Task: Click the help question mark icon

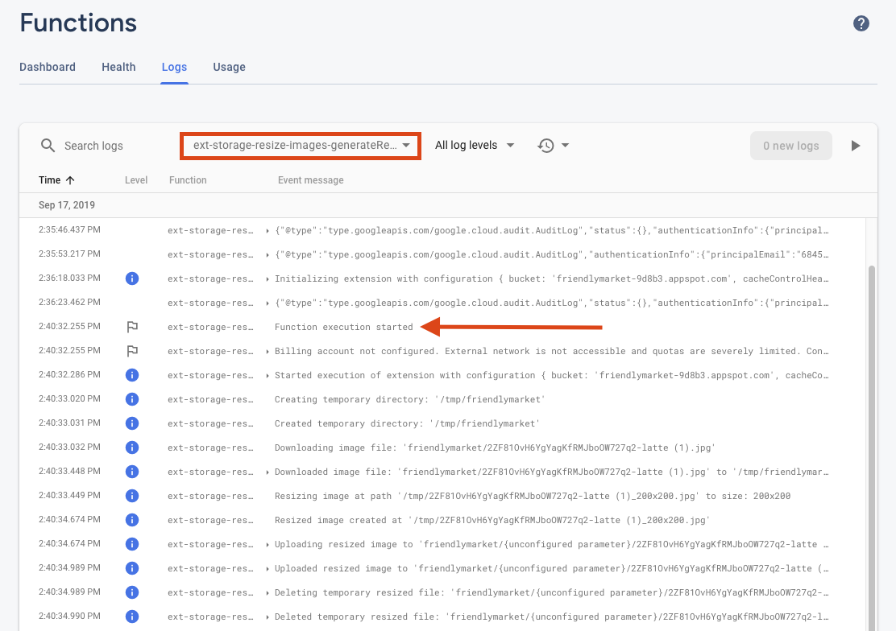Action: 861,23
